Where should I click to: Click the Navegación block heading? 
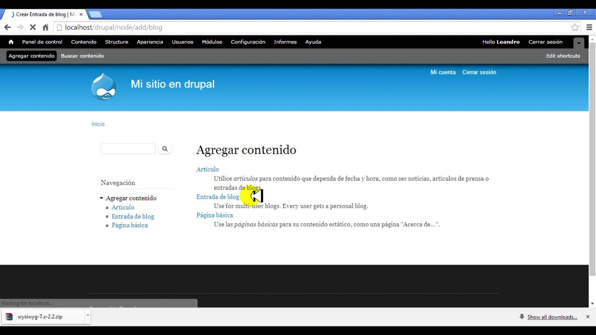pos(118,183)
